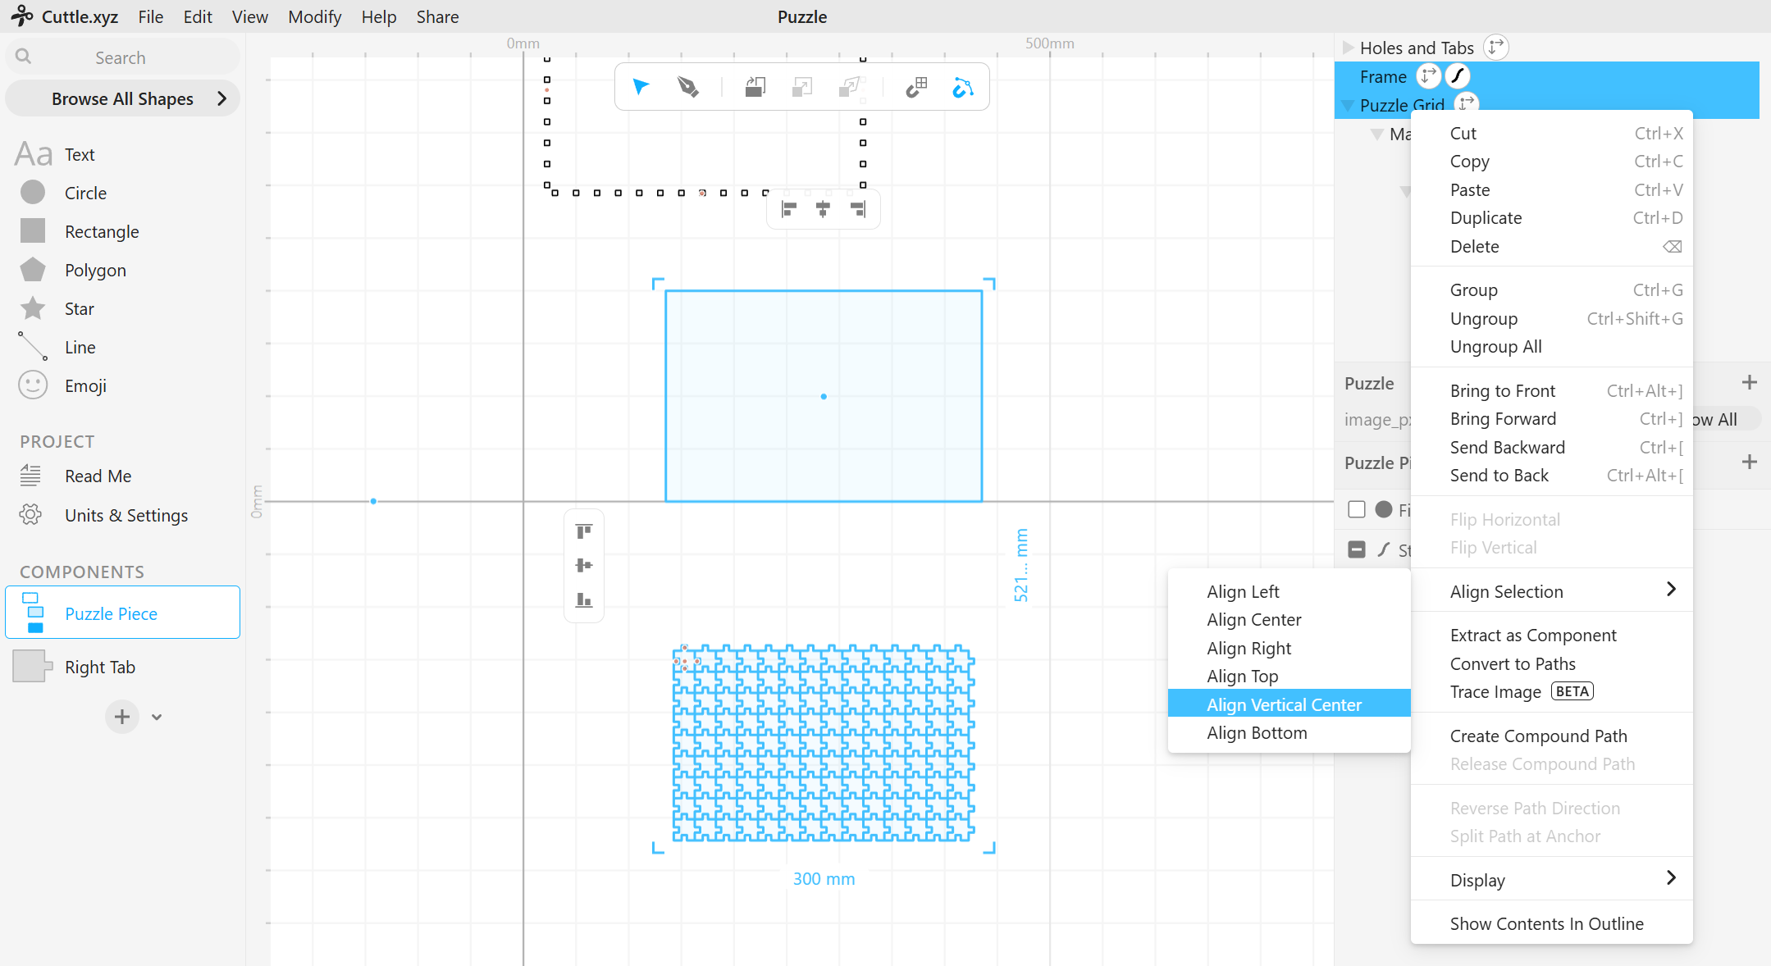Open the Modify menu
Image resolution: width=1771 pixels, height=966 pixels.
point(314,16)
